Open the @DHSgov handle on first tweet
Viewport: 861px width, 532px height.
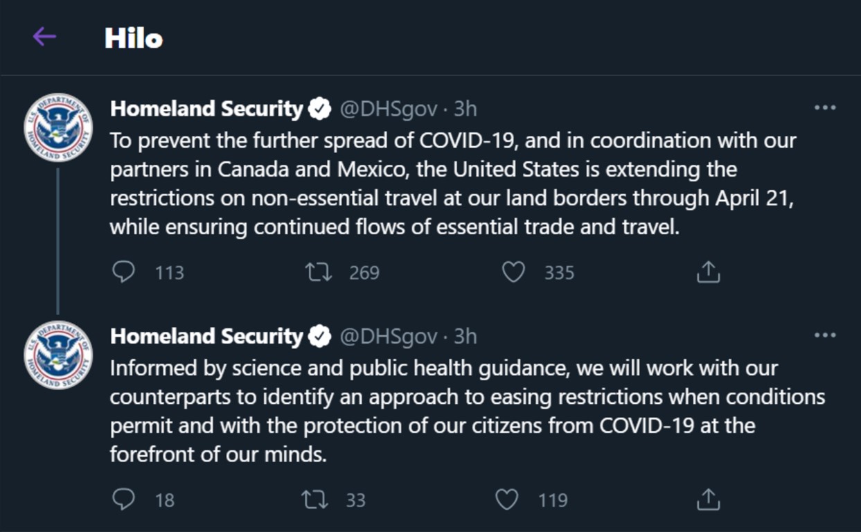coord(389,109)
